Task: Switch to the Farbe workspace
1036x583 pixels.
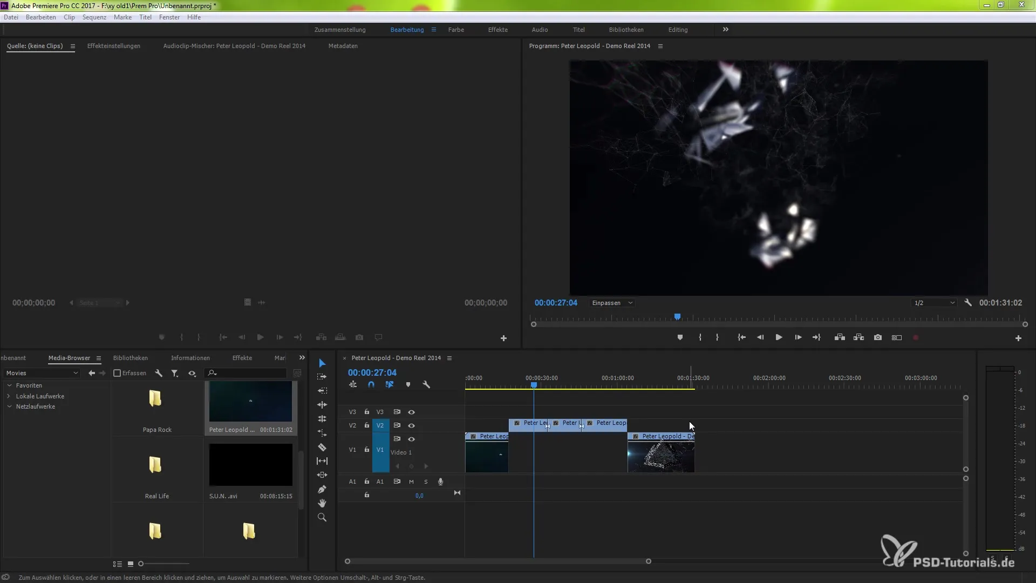Action: pos(456,30)
